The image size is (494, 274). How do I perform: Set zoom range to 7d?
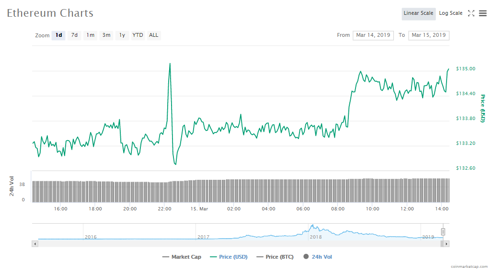[74, 35]
